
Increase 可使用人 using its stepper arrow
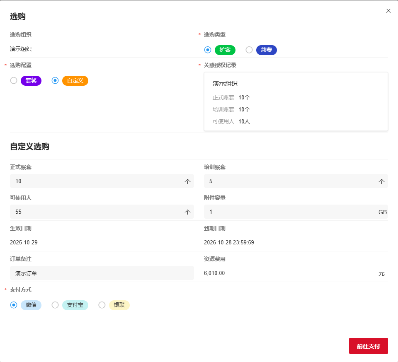point(187,212)
